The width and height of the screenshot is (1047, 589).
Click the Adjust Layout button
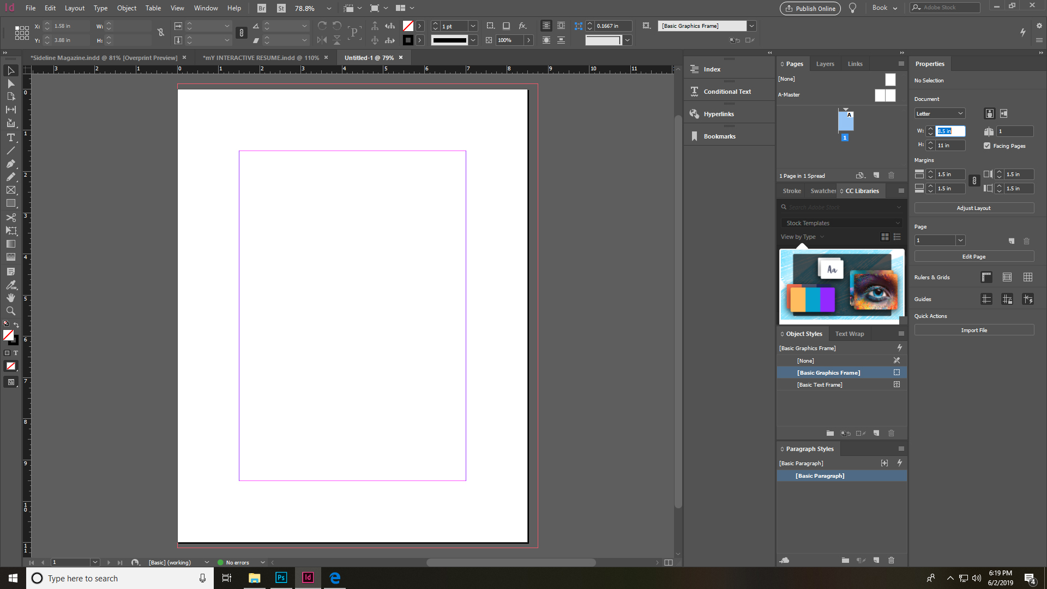point(973,208)
